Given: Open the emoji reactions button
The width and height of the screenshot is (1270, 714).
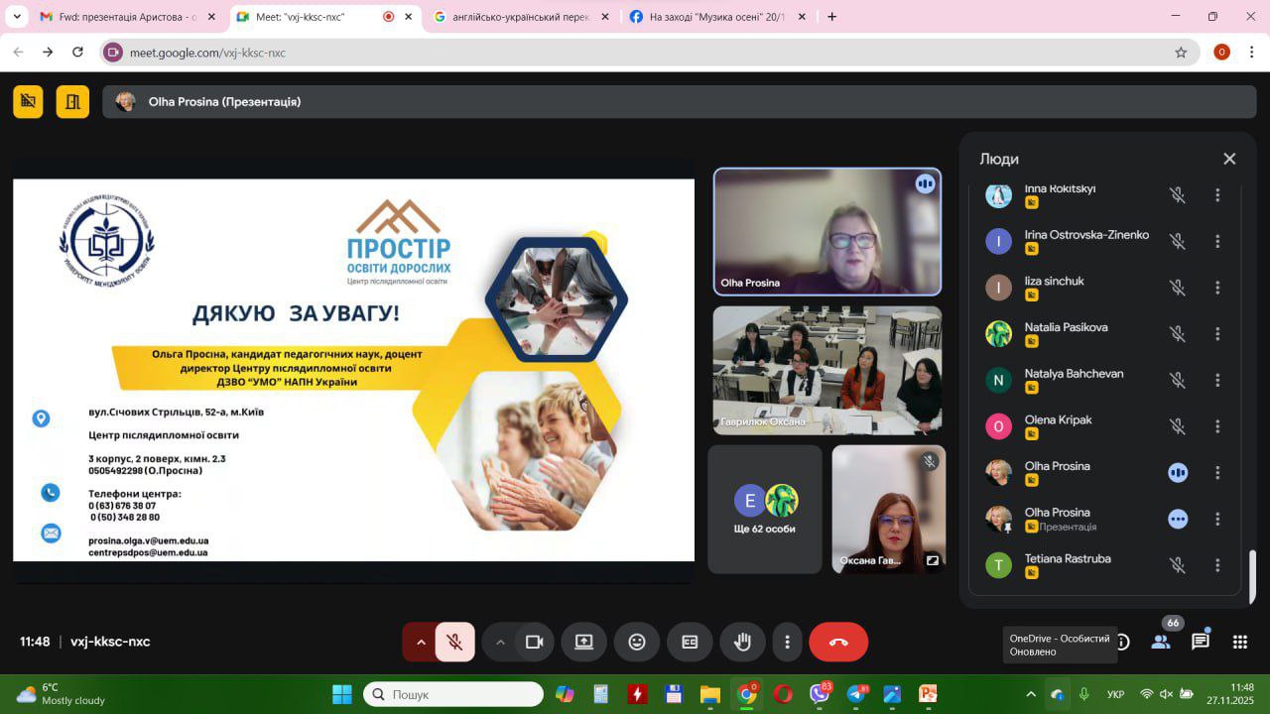Looking at the screenshot, I should pos(637,642).
